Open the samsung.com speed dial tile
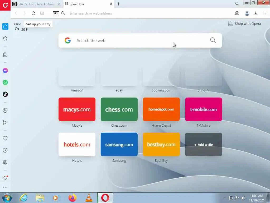The image size is (270, 203). (119, 145)
